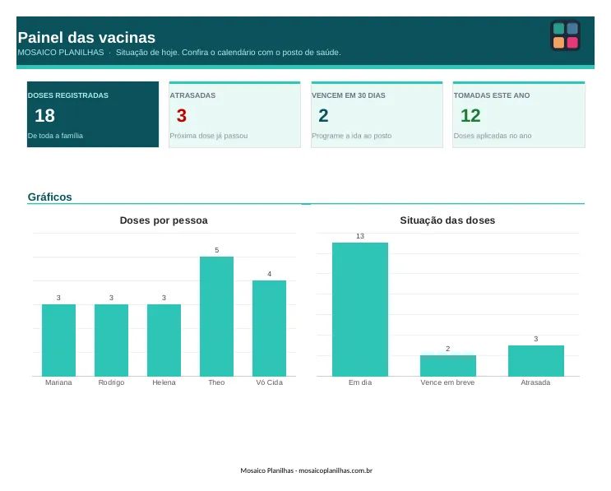Click the MOSAICO PLANILHAS subtitle text
The image size is (611, 491).
pyautogui.click(x=61, y=52)
